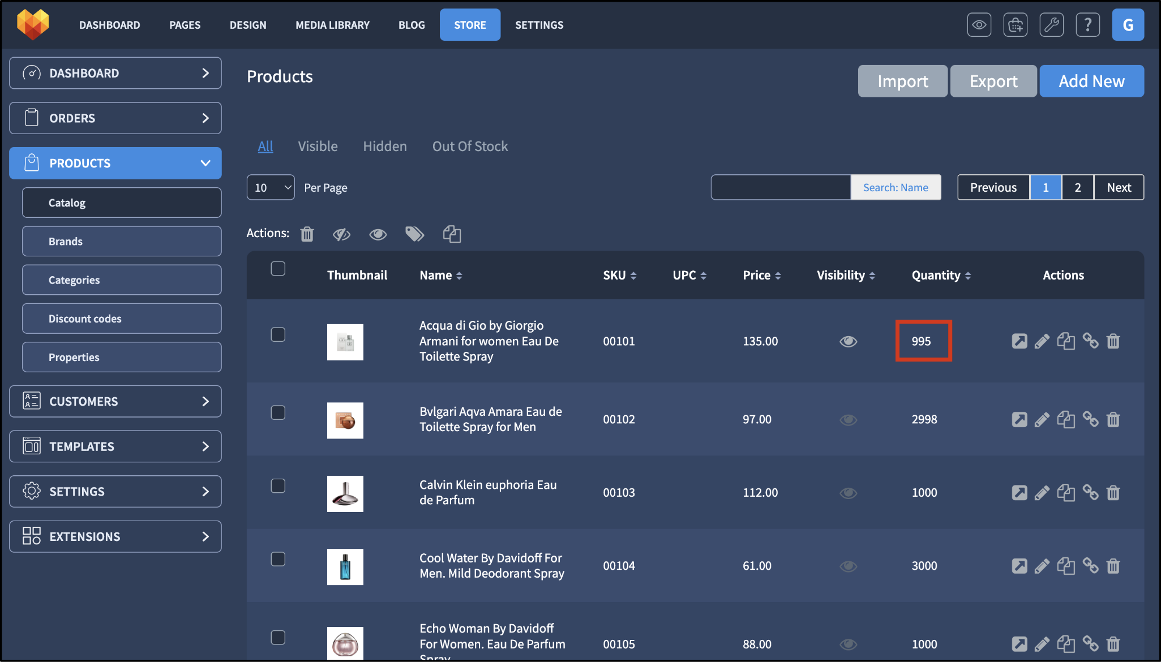Expand the TEMPLATES sidebar section

(x=115, y=446)
